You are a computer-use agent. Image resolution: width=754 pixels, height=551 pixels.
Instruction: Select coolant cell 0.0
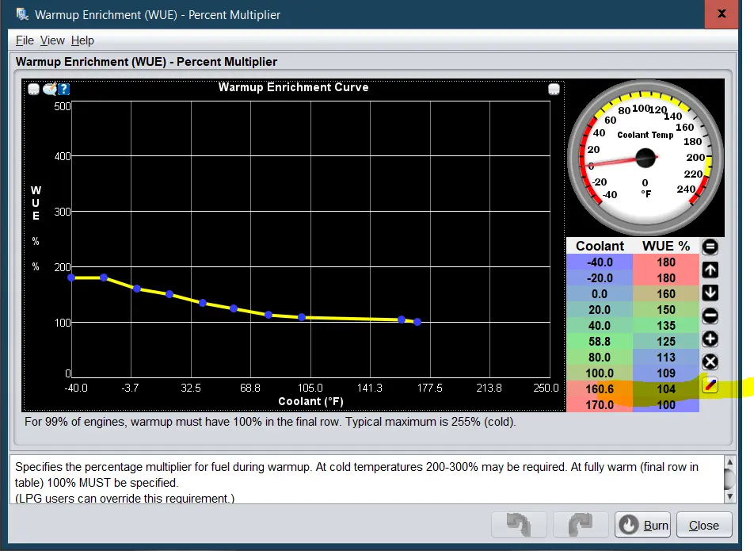point(600,294)
